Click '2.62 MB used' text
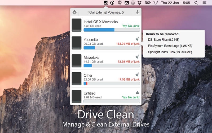Screen dimensions: 212x133 pyautogui.click(x=92, y=97)
